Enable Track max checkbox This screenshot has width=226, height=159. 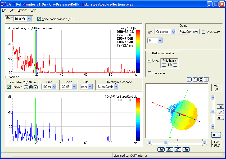pyautogui.click(x=150, y=73)
